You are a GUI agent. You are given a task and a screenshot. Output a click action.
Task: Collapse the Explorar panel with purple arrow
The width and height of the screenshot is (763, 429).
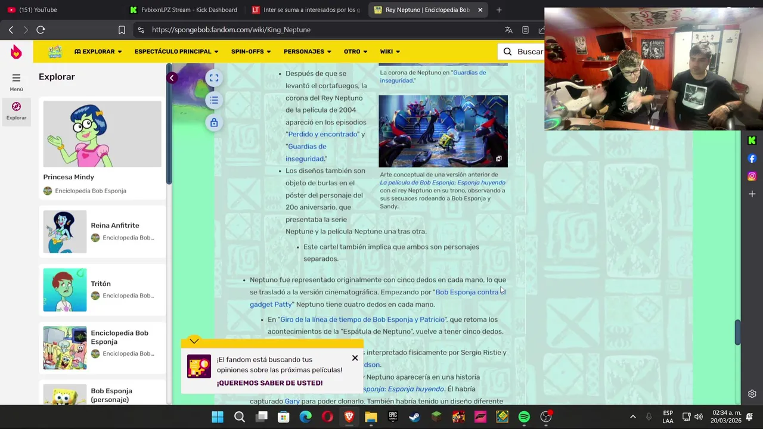(172, 78)
